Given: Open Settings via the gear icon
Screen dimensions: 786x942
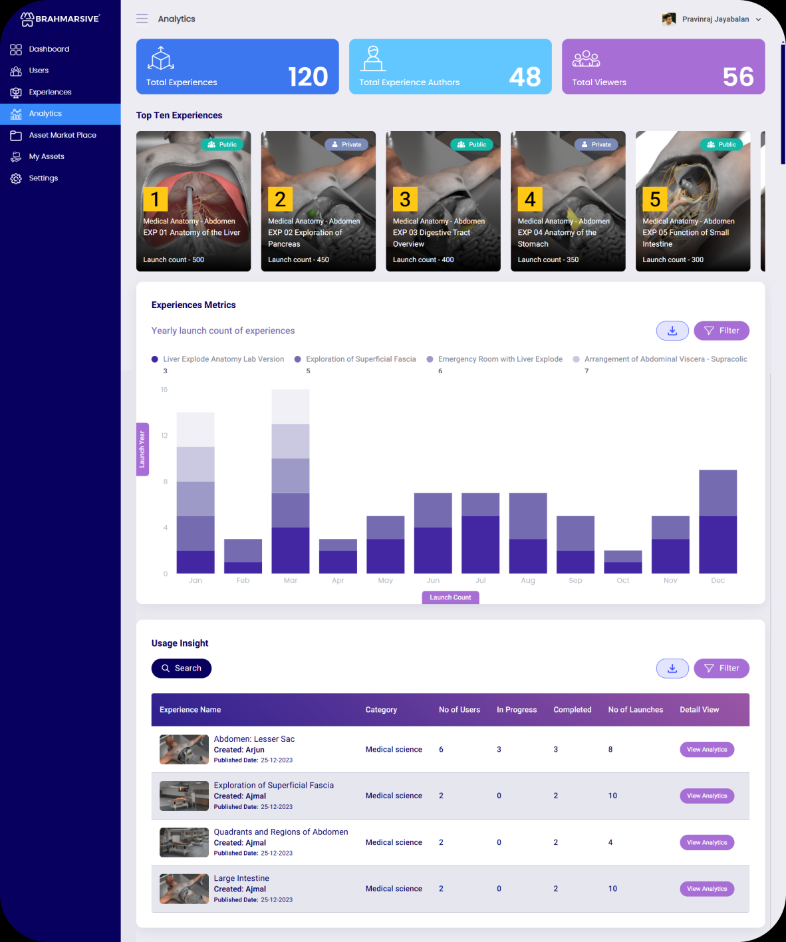Looking at the screenshot, I should (15, 178).
